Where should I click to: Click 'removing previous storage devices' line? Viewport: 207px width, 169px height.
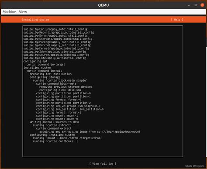[66, 87]
